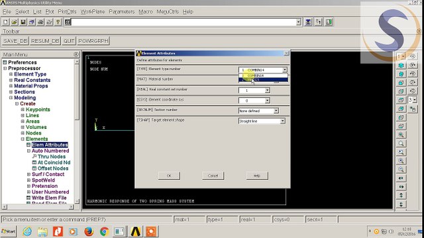
Task: Select Thru Nodes in the tree
Action: tap(52, 157)
